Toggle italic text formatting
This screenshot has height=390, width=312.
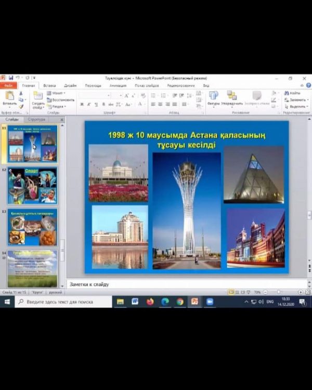pyautogui.click(x=89, y=105)
